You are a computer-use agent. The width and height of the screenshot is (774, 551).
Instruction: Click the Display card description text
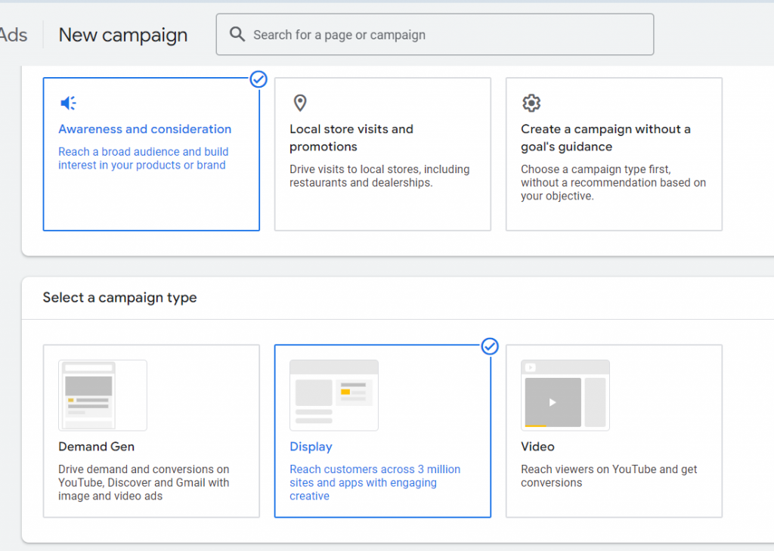[x=374, y=482]
